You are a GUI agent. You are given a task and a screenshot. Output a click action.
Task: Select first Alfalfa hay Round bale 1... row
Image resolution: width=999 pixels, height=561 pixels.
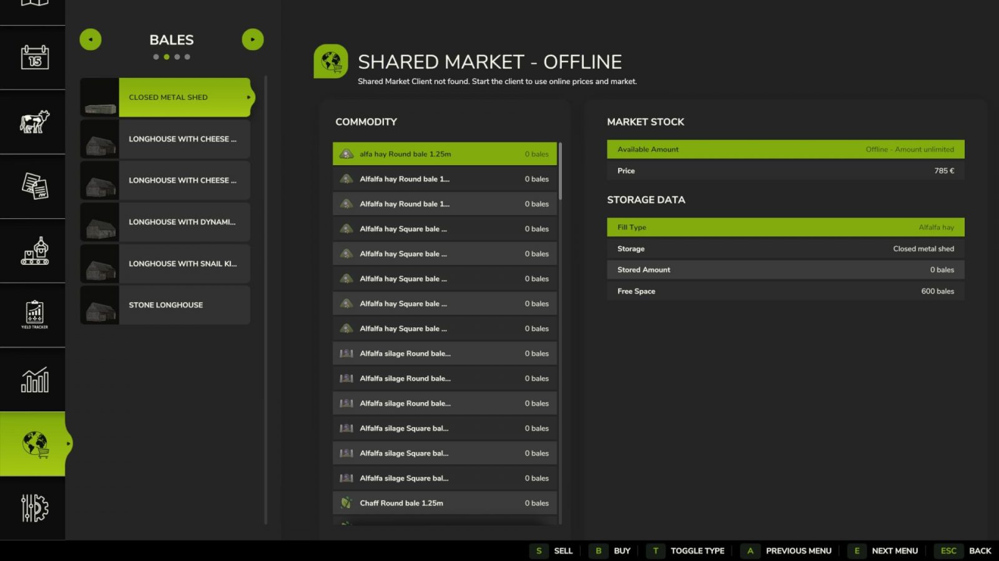point(445,179)
